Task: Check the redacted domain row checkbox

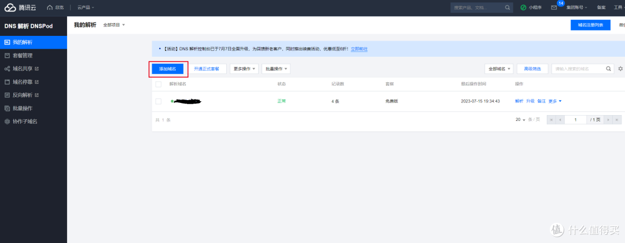Action: pos(158,101)
